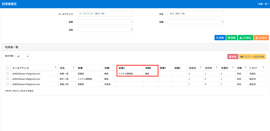Open the 状態 status dropdown filter
This screenshot has height=131, width=270.
tap(105, 30)
